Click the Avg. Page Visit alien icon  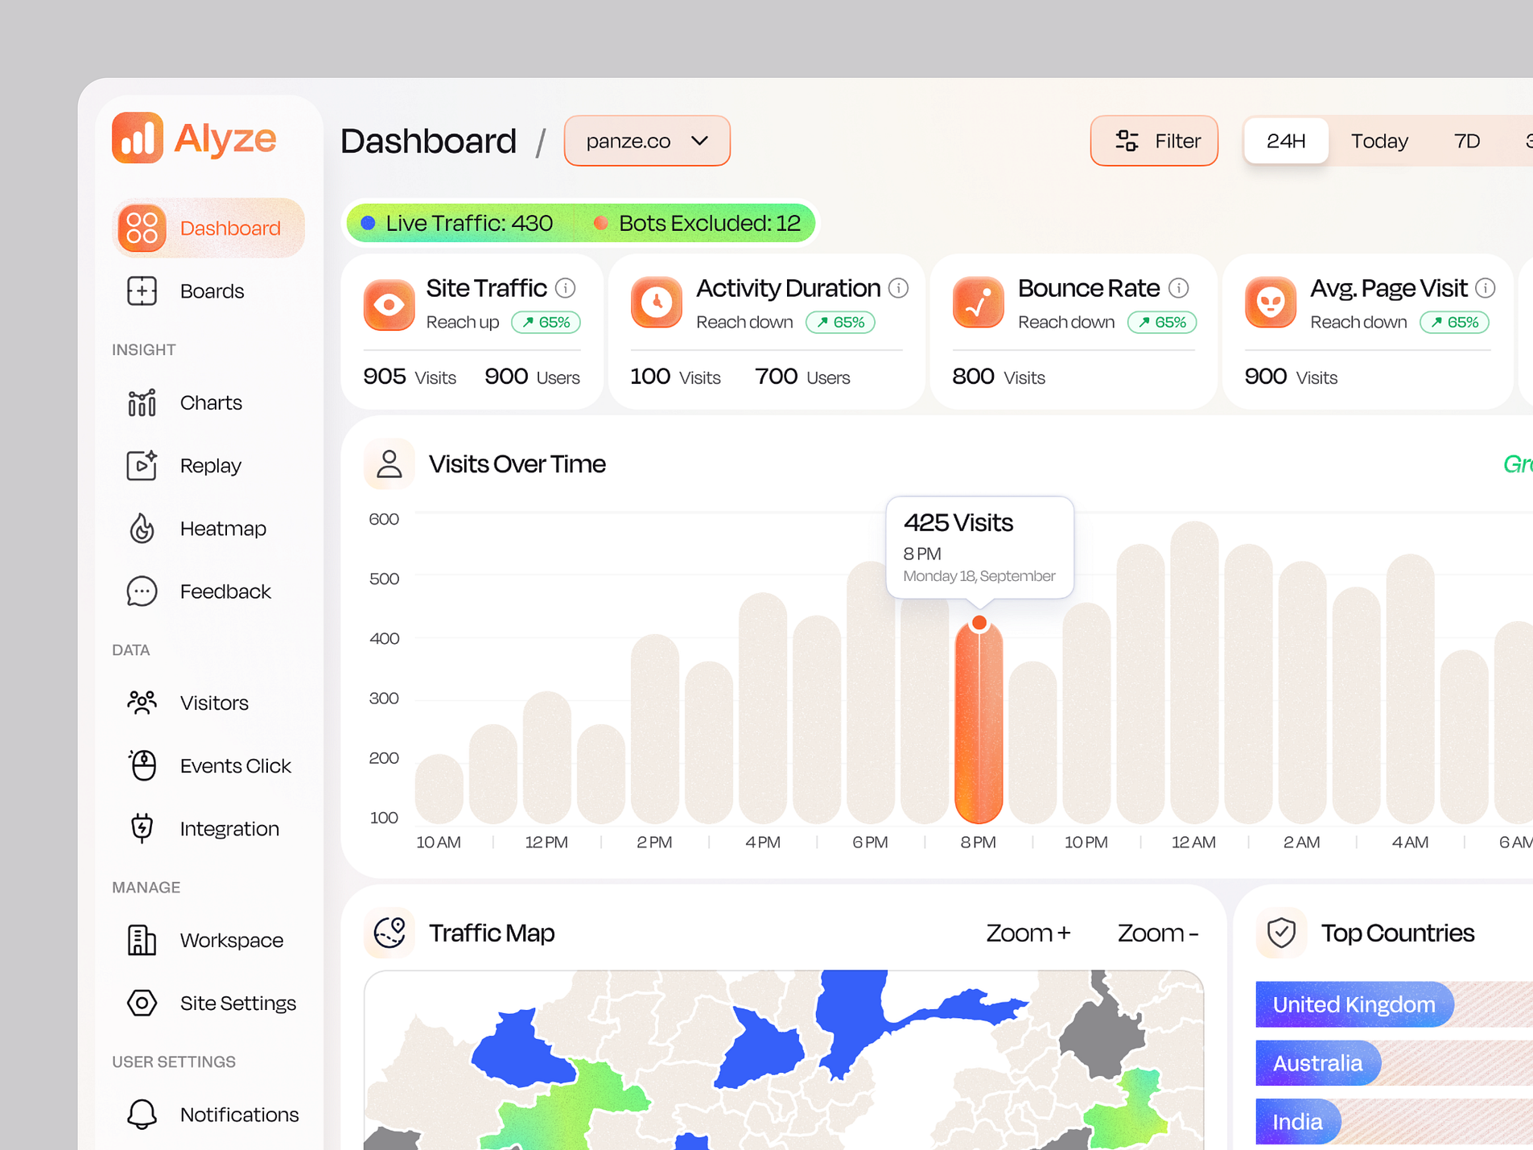tap(1270, 302)
